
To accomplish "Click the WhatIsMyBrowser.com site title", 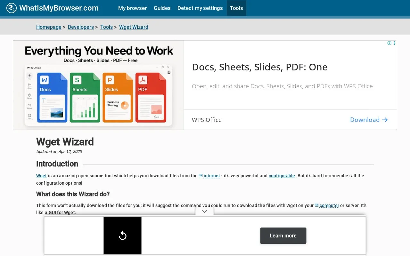I will click(x=59, y=8).
